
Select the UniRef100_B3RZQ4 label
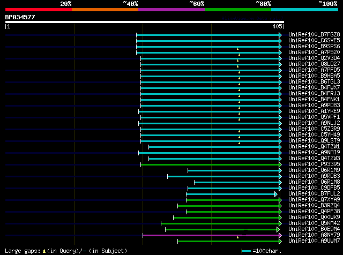tap(314, 206)
